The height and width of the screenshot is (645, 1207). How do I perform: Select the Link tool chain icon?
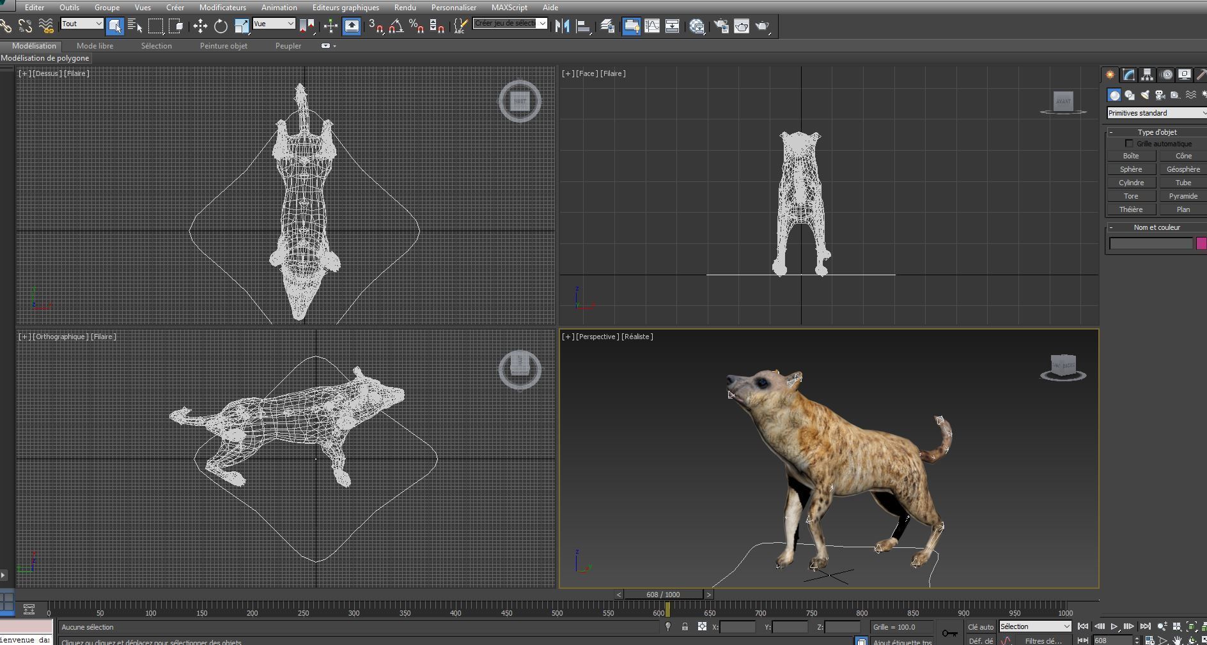point(5,26)
